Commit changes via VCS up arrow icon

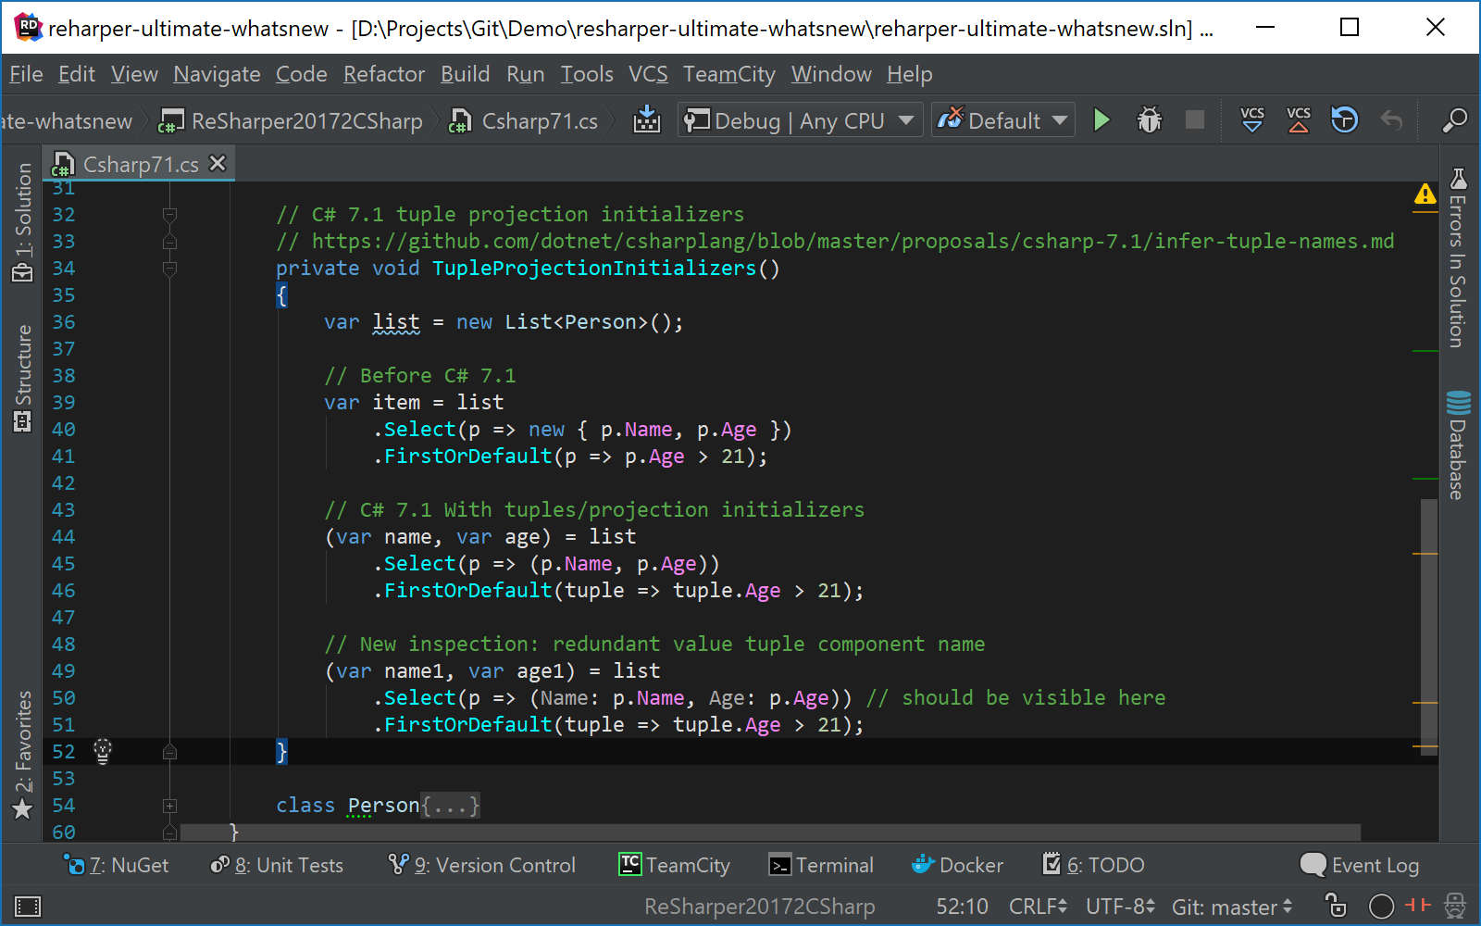click(x=1299, y=119)
